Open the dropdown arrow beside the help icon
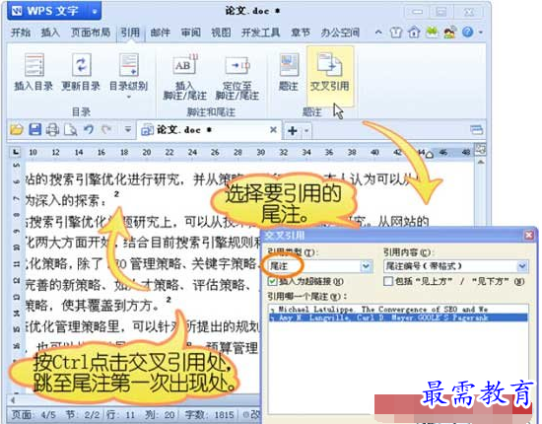This screenshot has width=542, height=424. (481, 33)
